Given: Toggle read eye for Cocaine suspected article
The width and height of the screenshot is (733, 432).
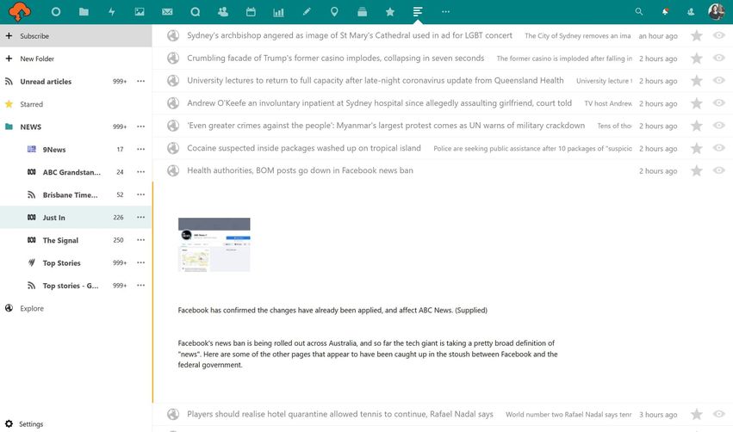Looking at the screenshot, I should [719, 148].
